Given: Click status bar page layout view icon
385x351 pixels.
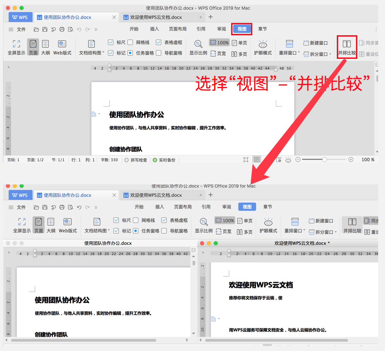Looking at the screenshot, I should coord(256,160).
